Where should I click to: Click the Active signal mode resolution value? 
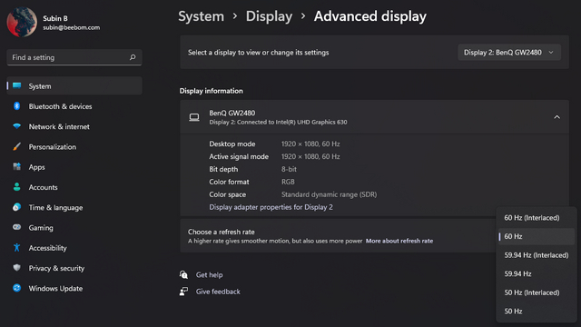point(310,156)
